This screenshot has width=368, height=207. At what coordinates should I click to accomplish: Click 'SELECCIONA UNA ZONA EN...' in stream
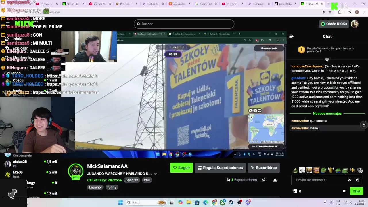266,147
